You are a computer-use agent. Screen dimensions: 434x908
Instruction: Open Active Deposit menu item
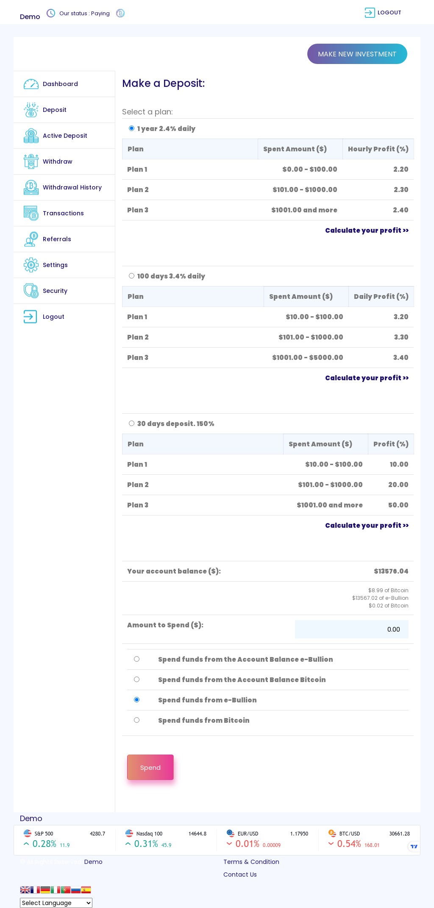tap(65, 136)
